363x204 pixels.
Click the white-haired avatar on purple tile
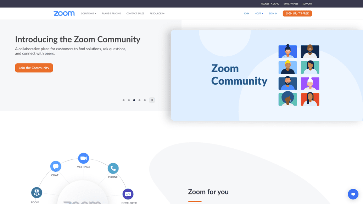point(310,83)
